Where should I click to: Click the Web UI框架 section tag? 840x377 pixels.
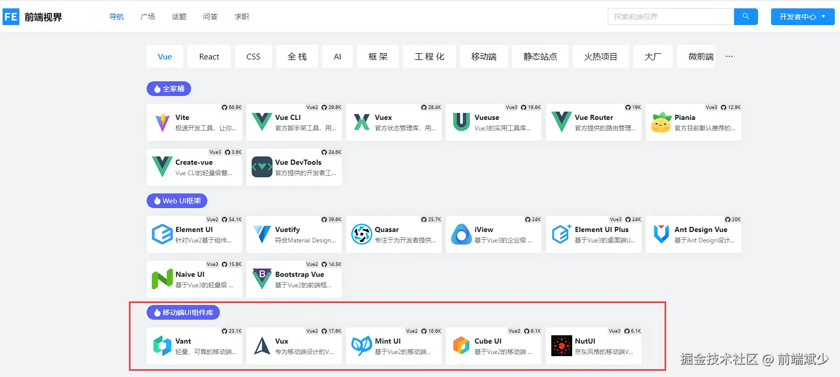pyautogui.click(x=177, y=201)
